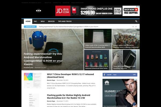Image resolution: width=161 pixels, height=107 pixels.
Task: Click the Trending Now label
Action: (30, 27)
